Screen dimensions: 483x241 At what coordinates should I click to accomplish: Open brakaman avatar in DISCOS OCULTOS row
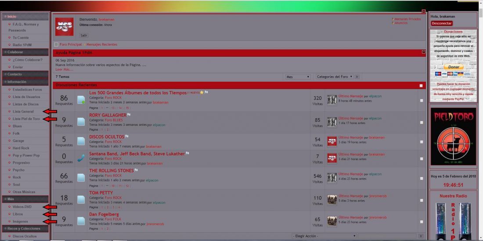pyautogui.click(x=332, y=141)
